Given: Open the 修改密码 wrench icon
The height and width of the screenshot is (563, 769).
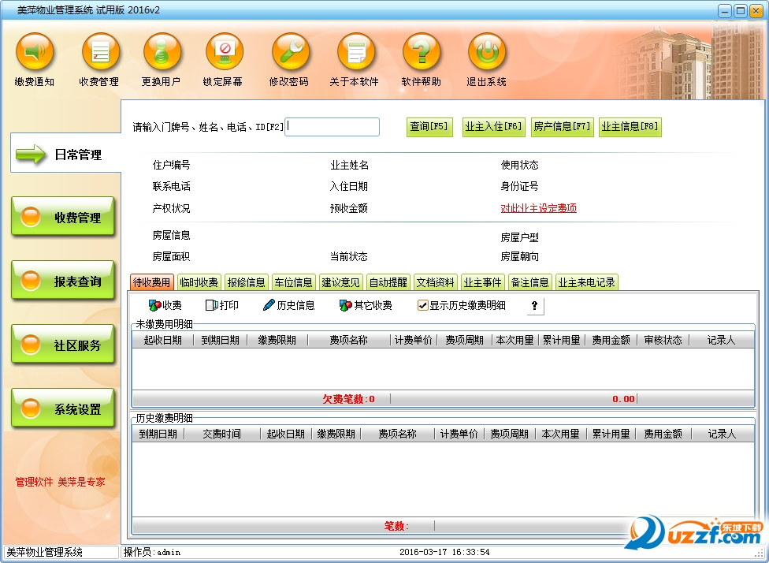Looking at the screenshot, I should click(x=290, y=51).
